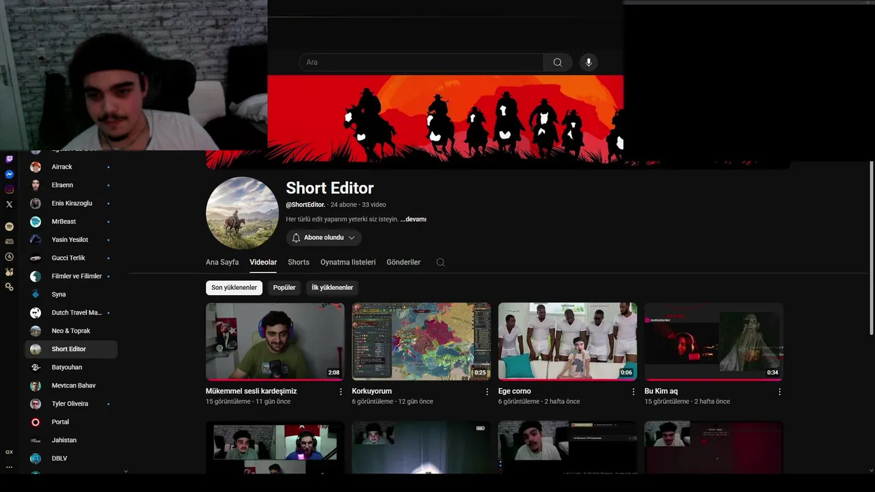Open the Spotify player sidebar icon

9,226
